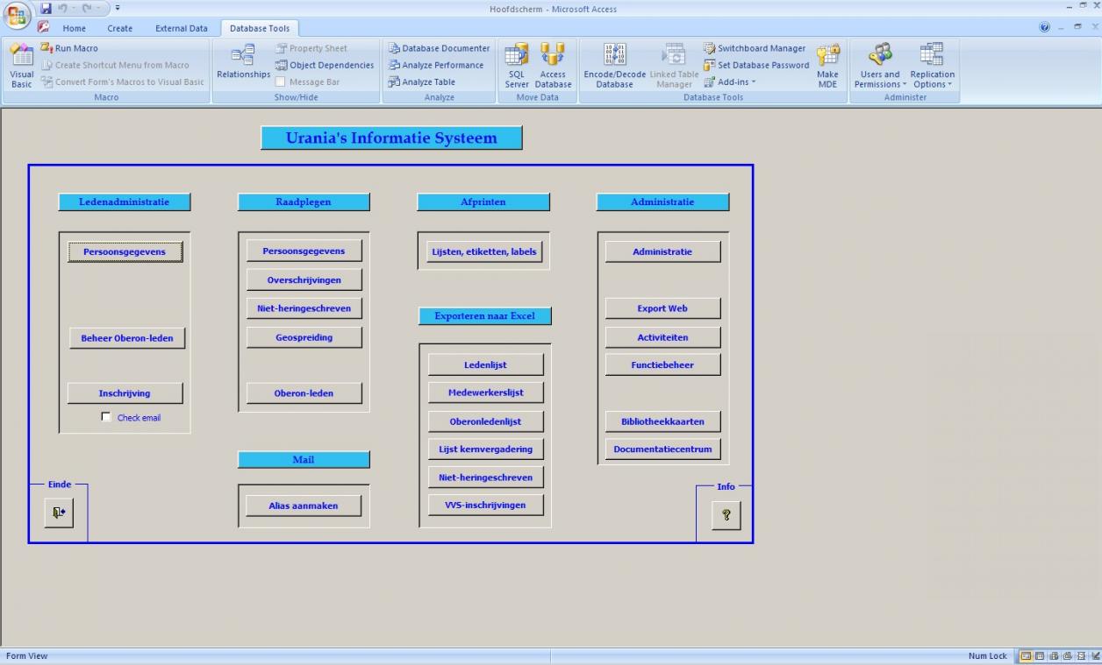1102x665 pixels.
Task: Click Analyze Performance
Action: tap(436, 65)
